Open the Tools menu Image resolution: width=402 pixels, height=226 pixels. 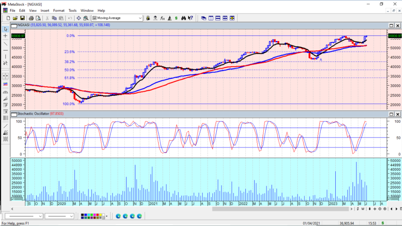click(73, 11)
